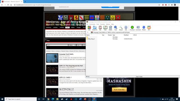Open WinRAR Favorites menu

(x=102, y=24)
